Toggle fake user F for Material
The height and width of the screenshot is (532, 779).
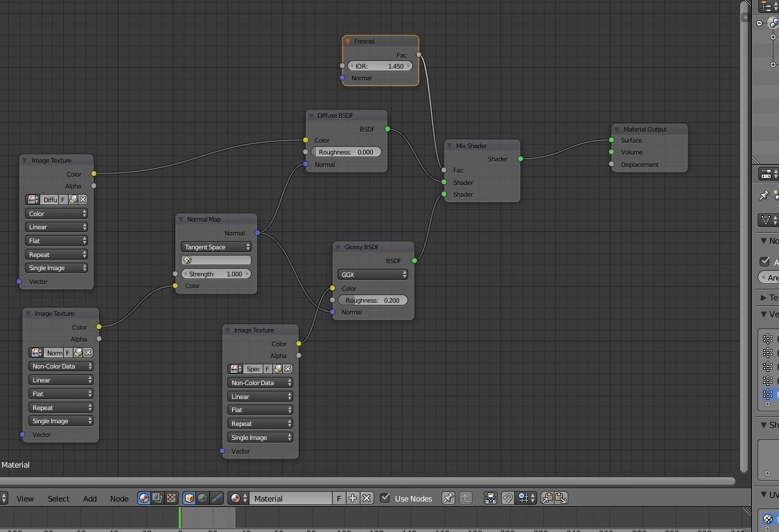tap(339, 498)
